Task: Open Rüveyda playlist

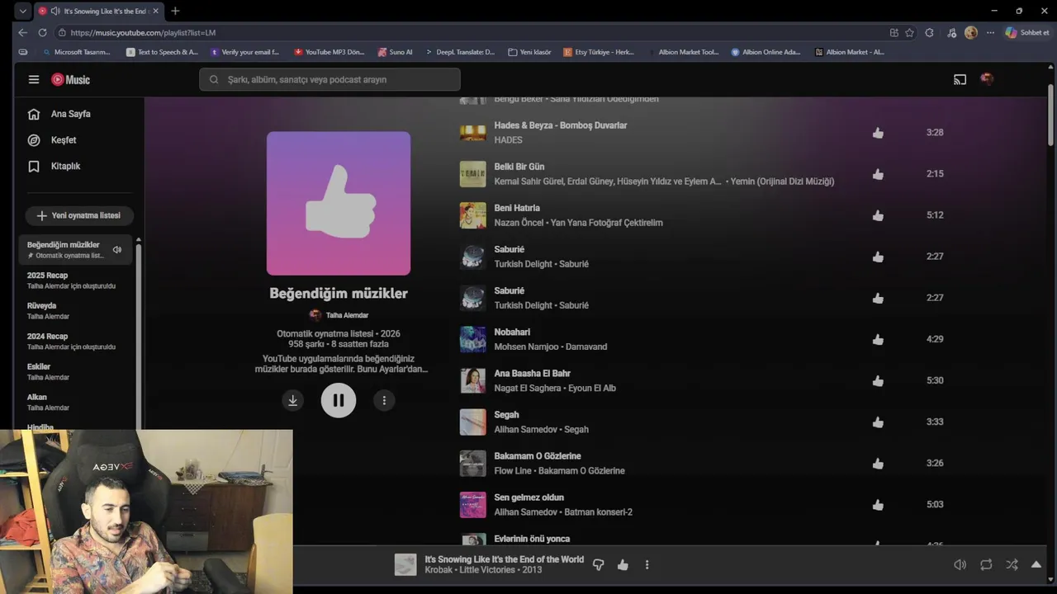Action: click(74, 310)
